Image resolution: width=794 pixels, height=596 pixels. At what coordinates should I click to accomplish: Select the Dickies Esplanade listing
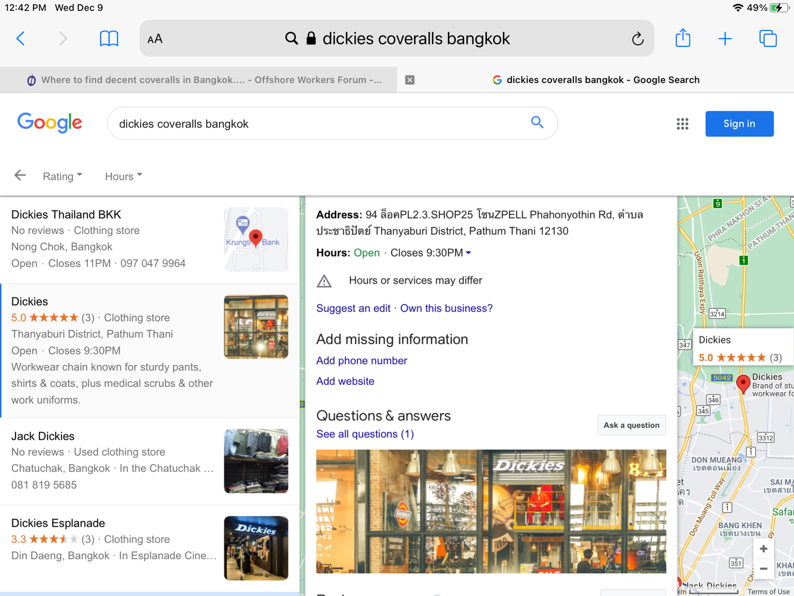[x=150, y=548]
